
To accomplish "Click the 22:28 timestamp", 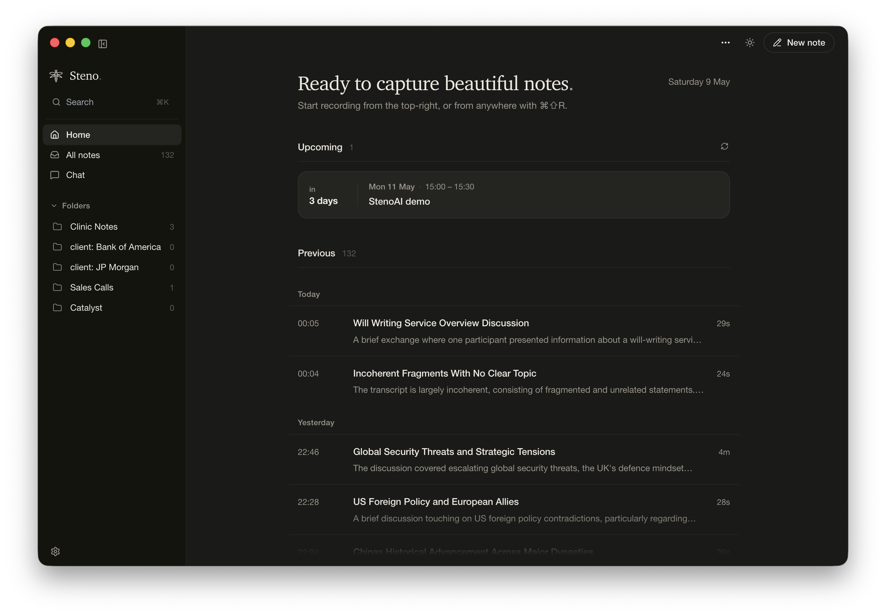I will [308, 502].
